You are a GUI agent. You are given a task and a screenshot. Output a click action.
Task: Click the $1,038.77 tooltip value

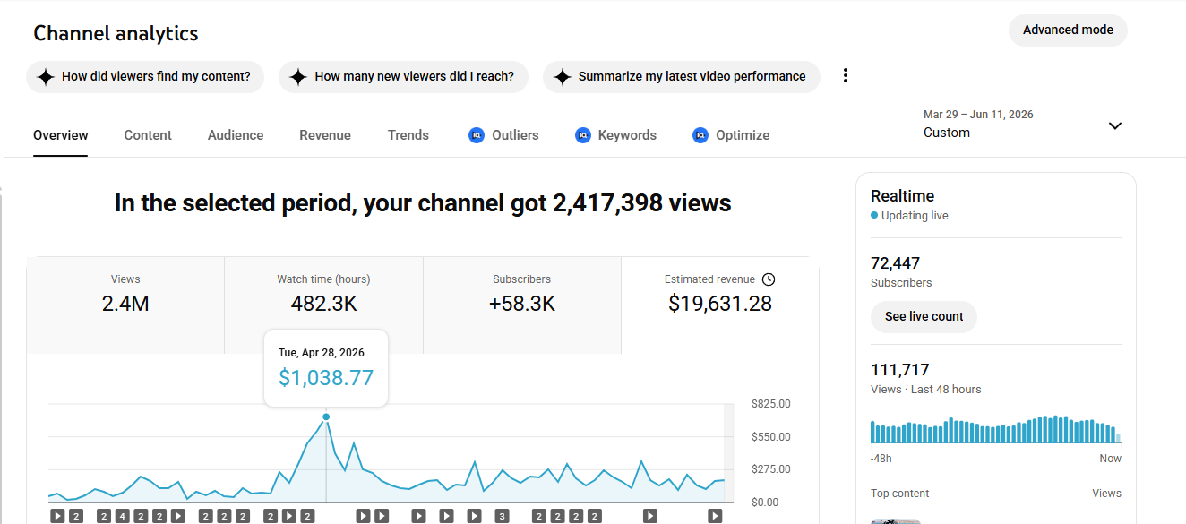tap(326, 378)
